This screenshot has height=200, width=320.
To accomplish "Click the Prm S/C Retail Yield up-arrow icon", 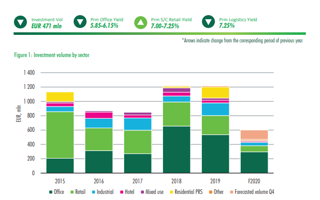I will 141,22.
